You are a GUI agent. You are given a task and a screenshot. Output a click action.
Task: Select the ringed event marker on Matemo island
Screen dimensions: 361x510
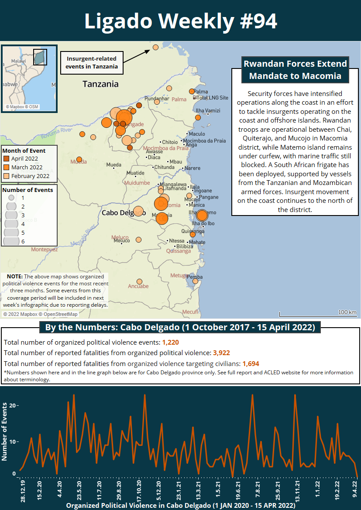point(202,215)
